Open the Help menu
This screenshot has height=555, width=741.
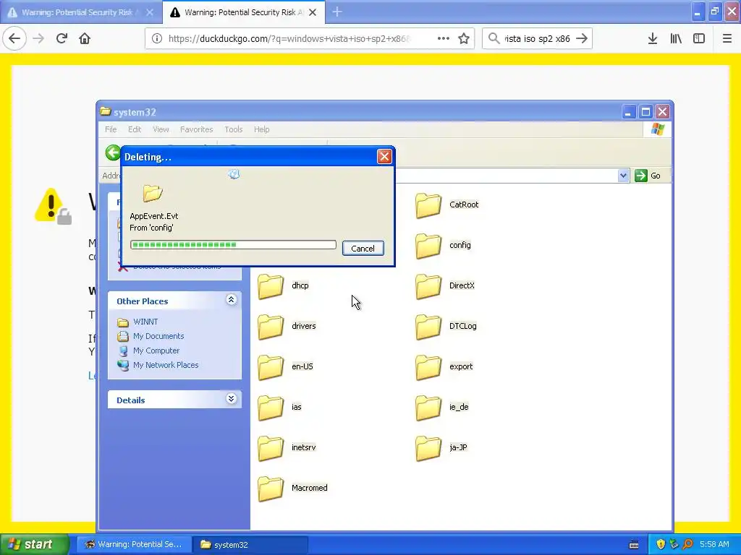coord(261,129)
